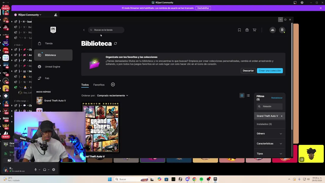Open the wishlist bookmark icon
Image resolution: width=325 pixels, height=183 pixels.
pyautogui.click(x=239, y=30)
